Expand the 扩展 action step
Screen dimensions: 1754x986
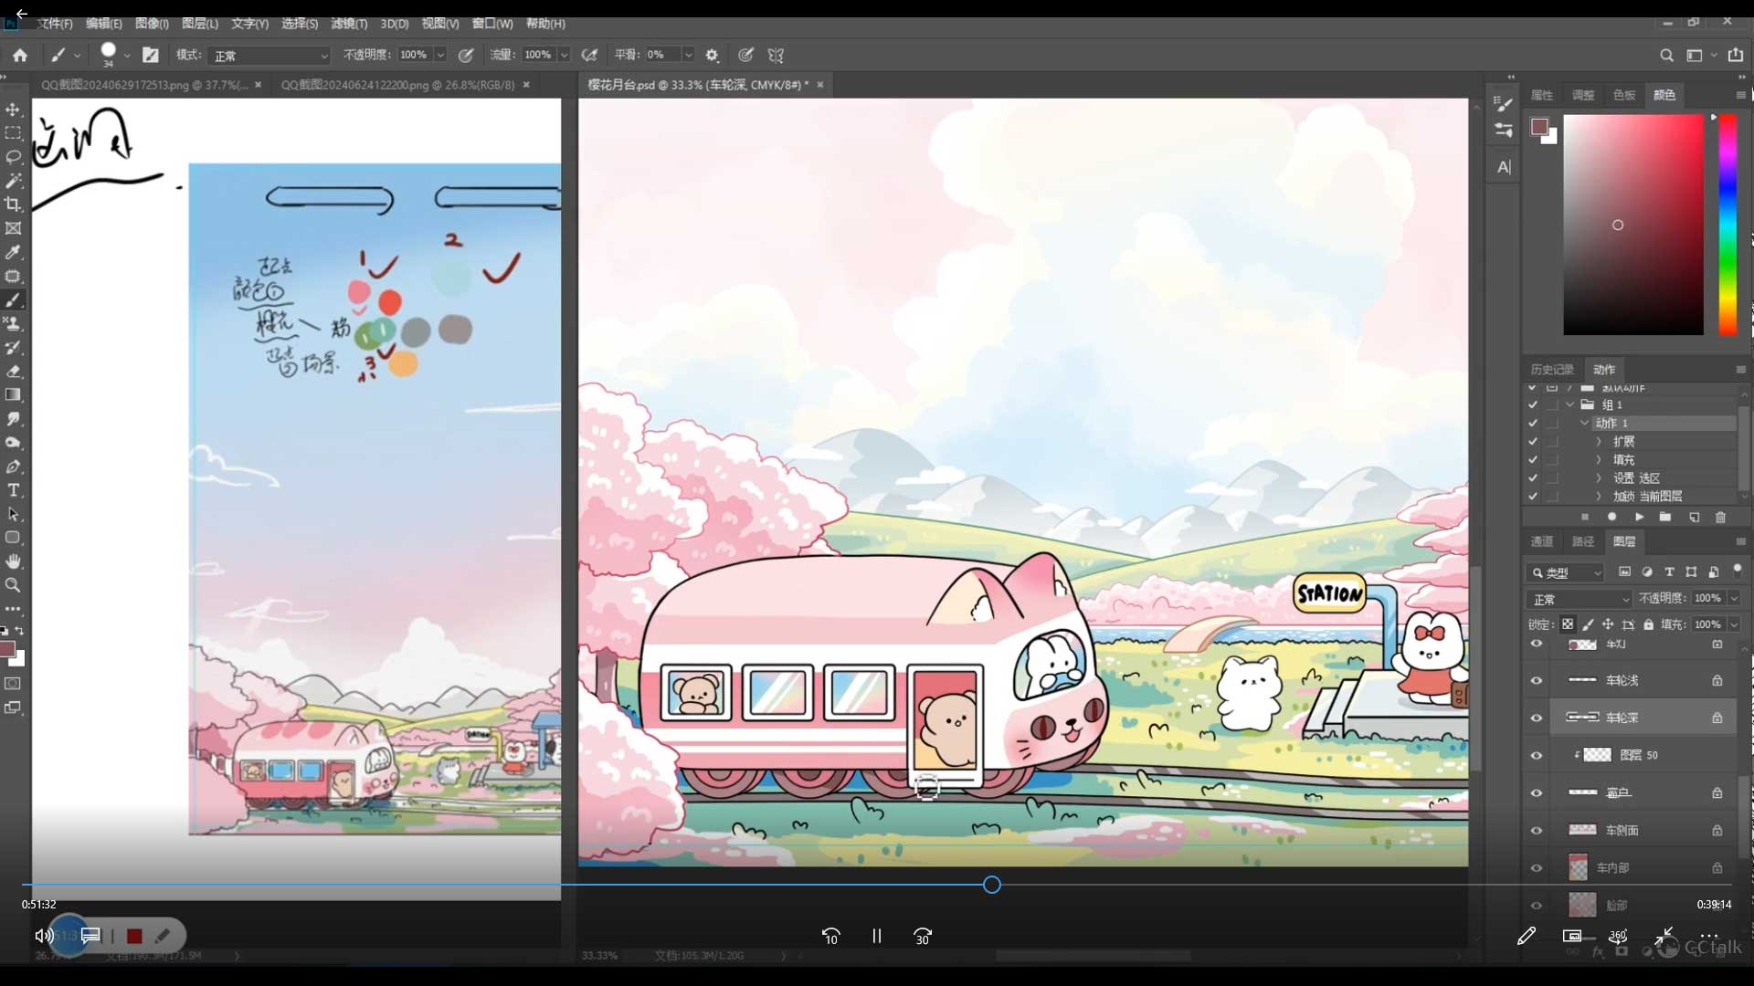(1599, 442)
